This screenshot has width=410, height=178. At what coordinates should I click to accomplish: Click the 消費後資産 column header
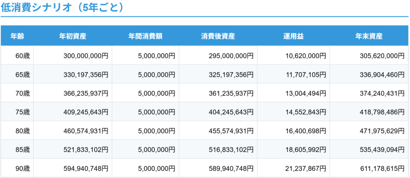tap(218, 36)
